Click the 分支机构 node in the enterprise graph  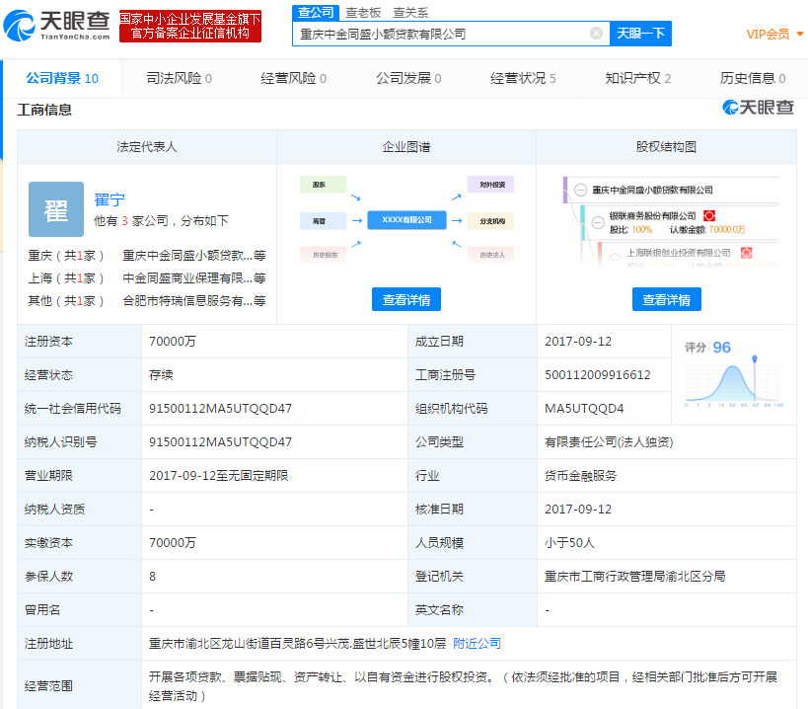click(x=490, y=220)
